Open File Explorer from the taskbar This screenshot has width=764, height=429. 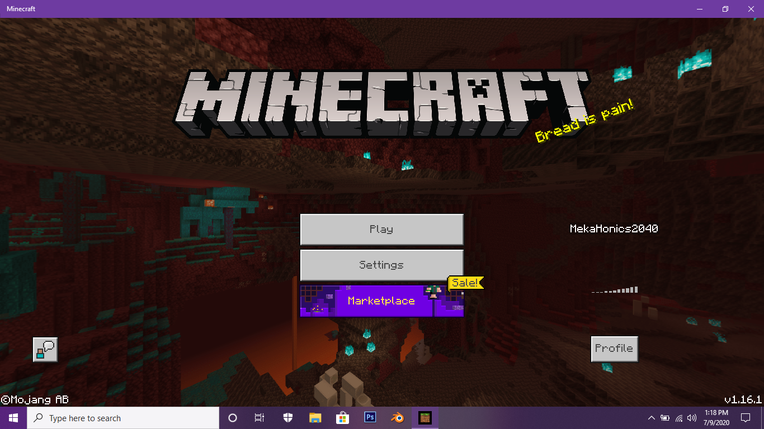click(x=315, y=418)
